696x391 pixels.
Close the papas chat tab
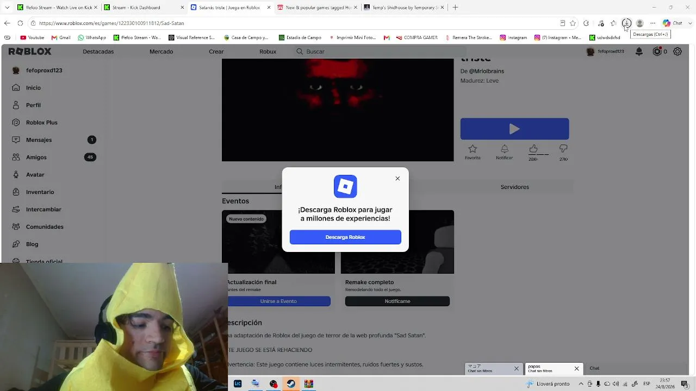(x=577, y=369)
